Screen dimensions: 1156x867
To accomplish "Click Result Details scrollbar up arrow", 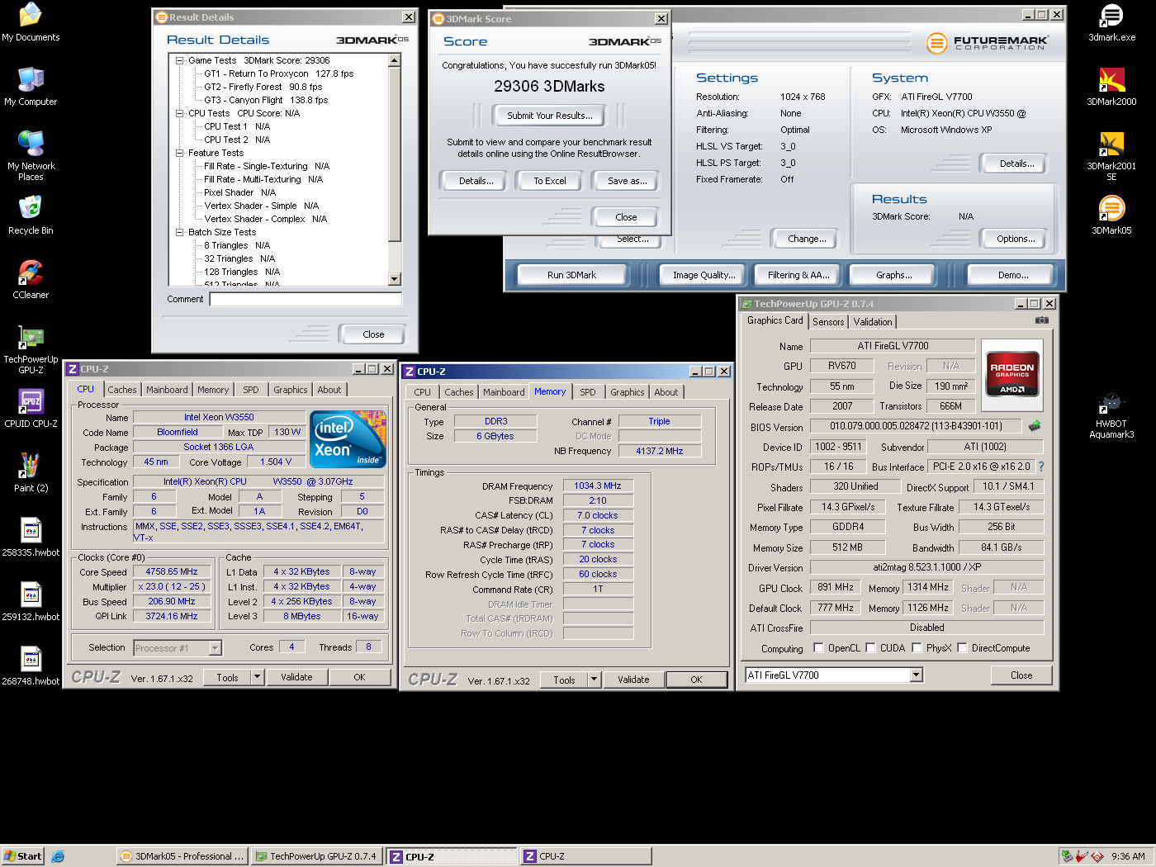I will coord(394,60).
